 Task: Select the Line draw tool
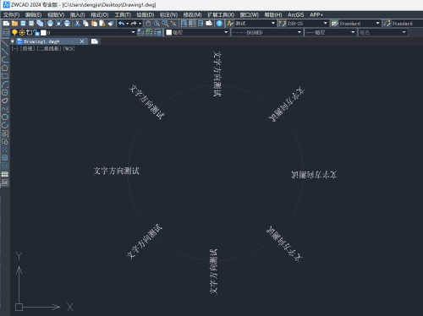click(x=5, y=43)
